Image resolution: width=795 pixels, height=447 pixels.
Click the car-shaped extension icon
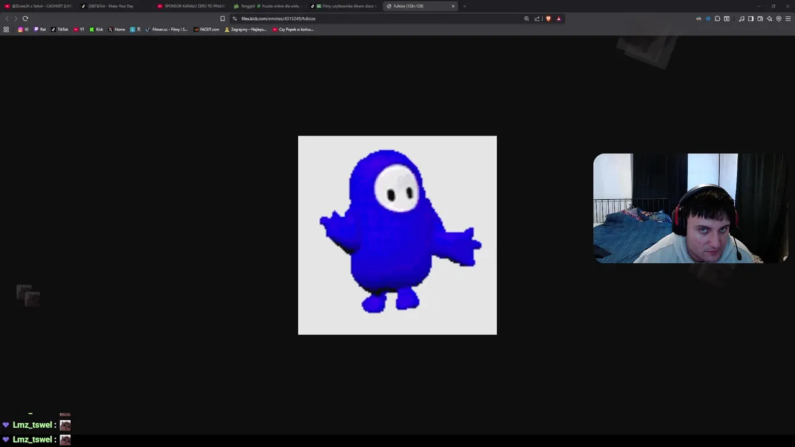[699, 19]
